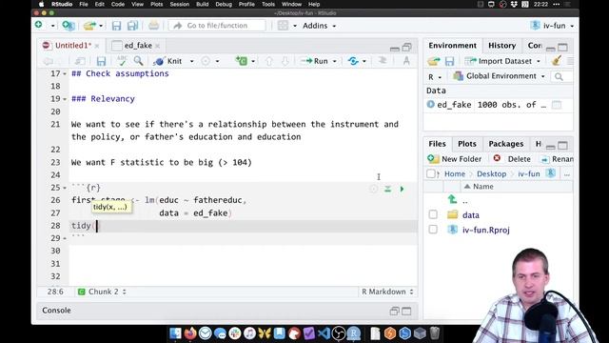Open the data folder

pyautogui.click(x=471, y=215)
